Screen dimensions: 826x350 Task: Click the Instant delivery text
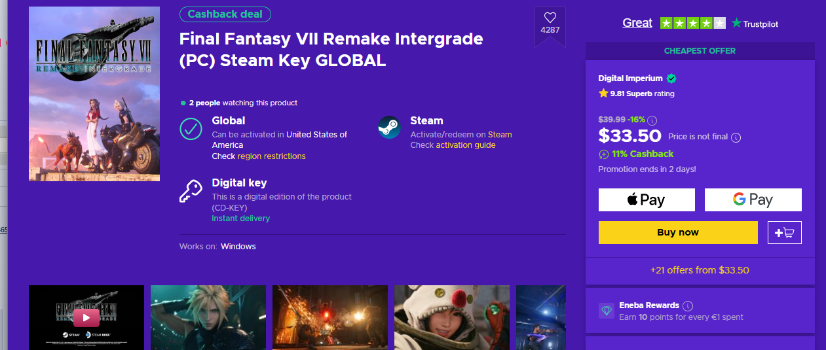[x=240, y=219]
